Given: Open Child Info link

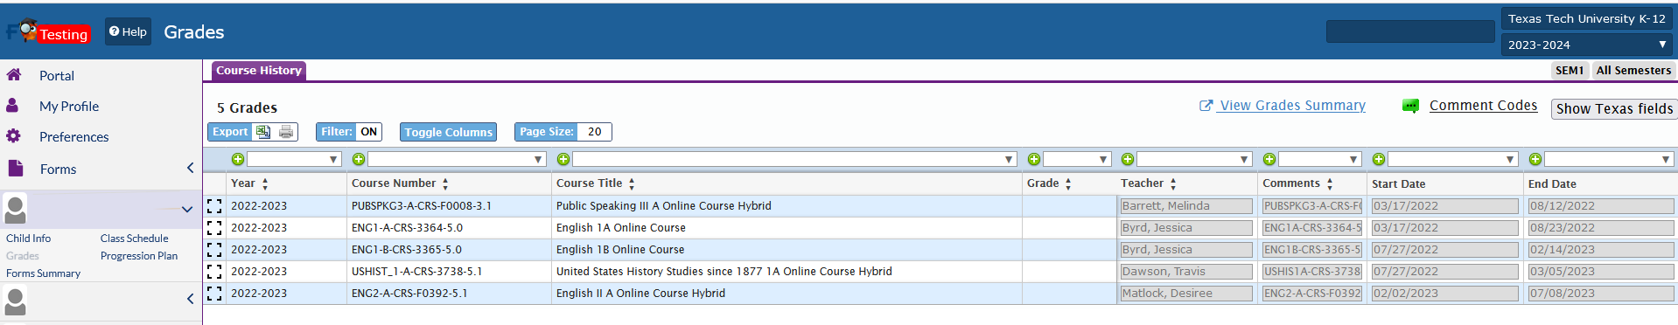Looking at the screenshot, I should [x=28, y=238].
